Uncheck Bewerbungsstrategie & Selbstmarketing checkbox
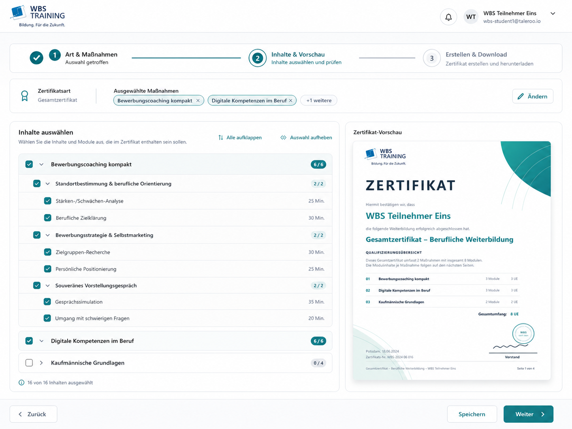This screenshot has height=429, width=572. coord(37,235)
